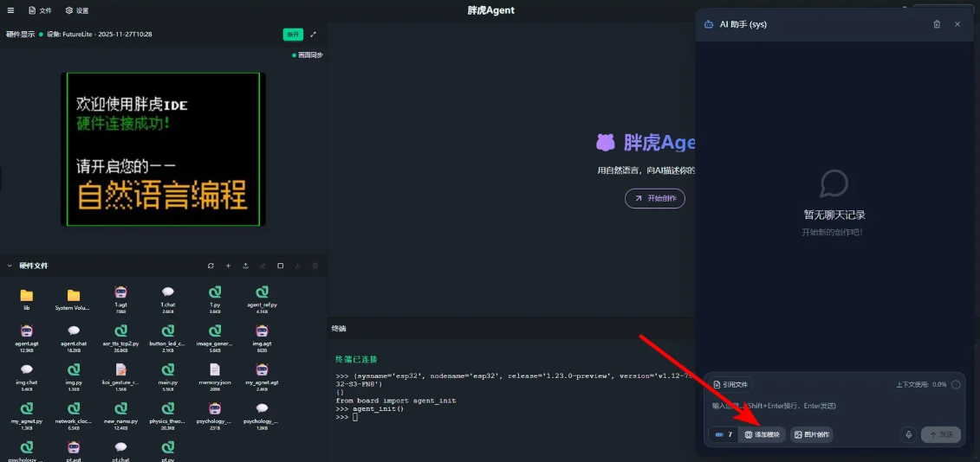Select the main.py file

[167, 371]
